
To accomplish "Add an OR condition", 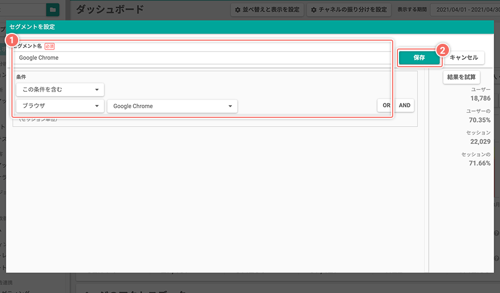I will click(x=386, y=105).
